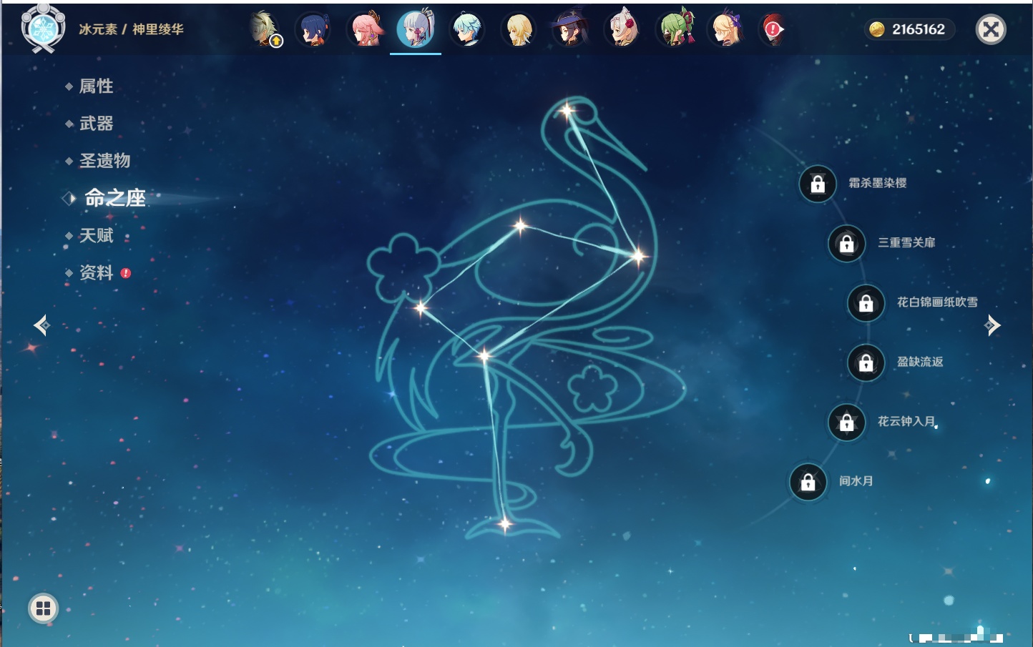Go to the previous character with left arrow
Image resolution: width=1033 pixels, height=647 pixels.
(41, 325)
